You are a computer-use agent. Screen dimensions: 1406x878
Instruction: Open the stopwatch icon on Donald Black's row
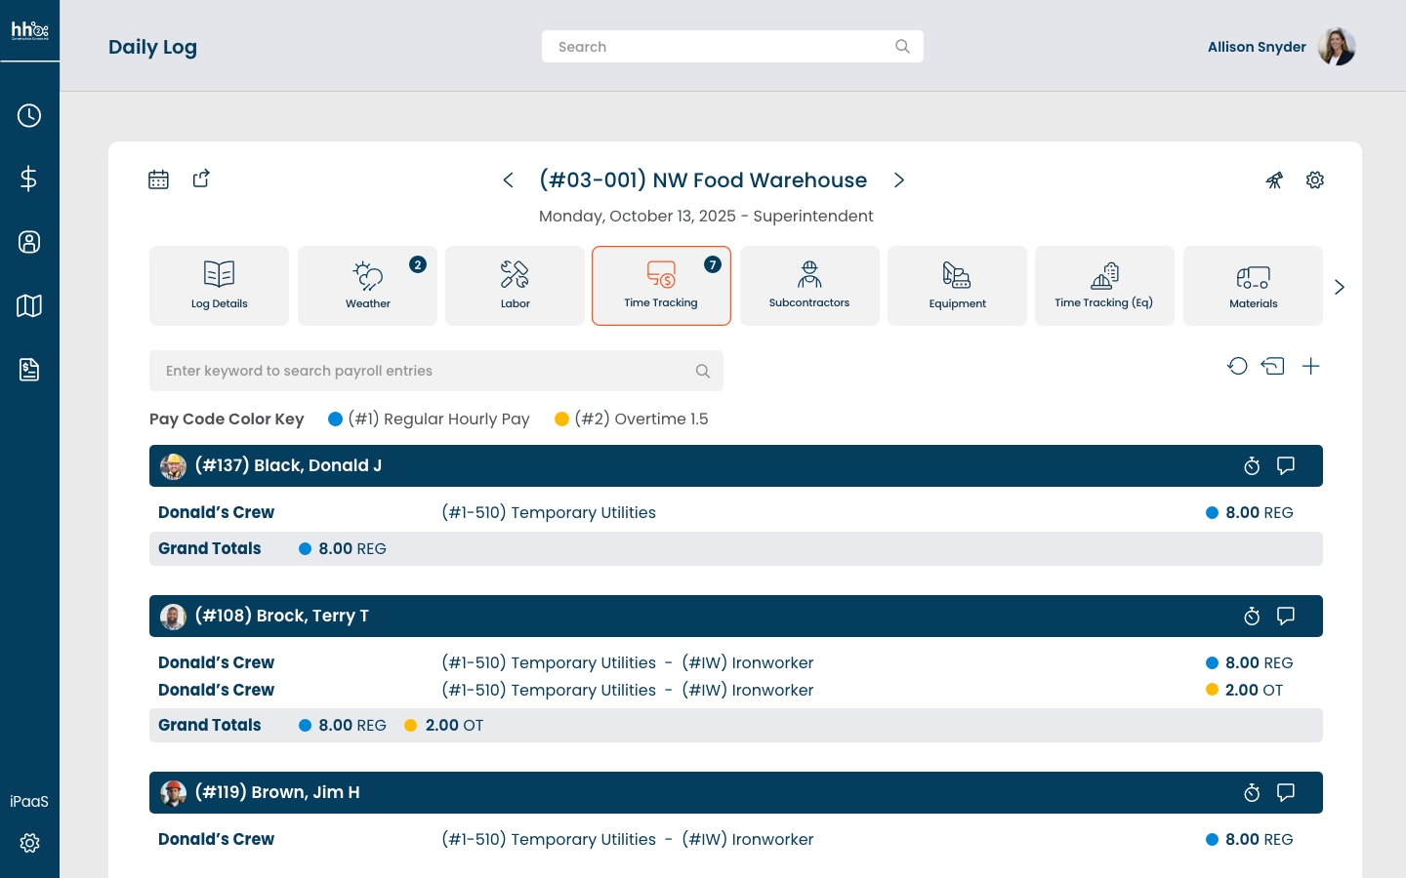click(1252, 466)
